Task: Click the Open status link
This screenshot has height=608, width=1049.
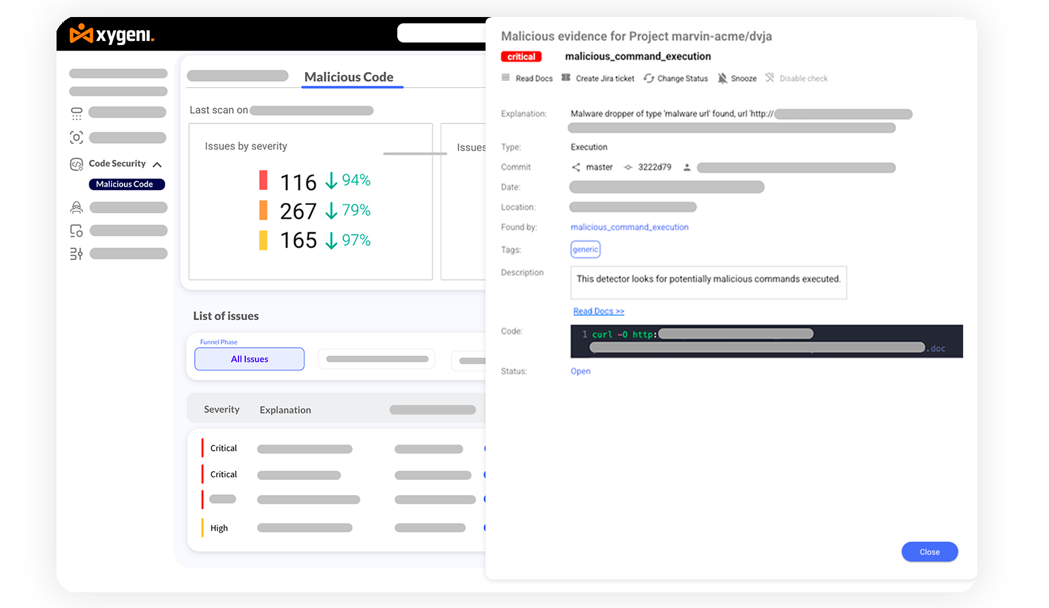Action: tap(580, 371)
